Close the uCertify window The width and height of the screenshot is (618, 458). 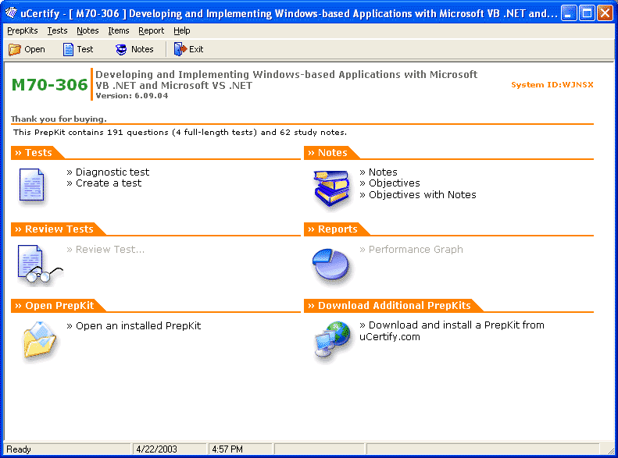pyautogui.click(x=605, y=13)
